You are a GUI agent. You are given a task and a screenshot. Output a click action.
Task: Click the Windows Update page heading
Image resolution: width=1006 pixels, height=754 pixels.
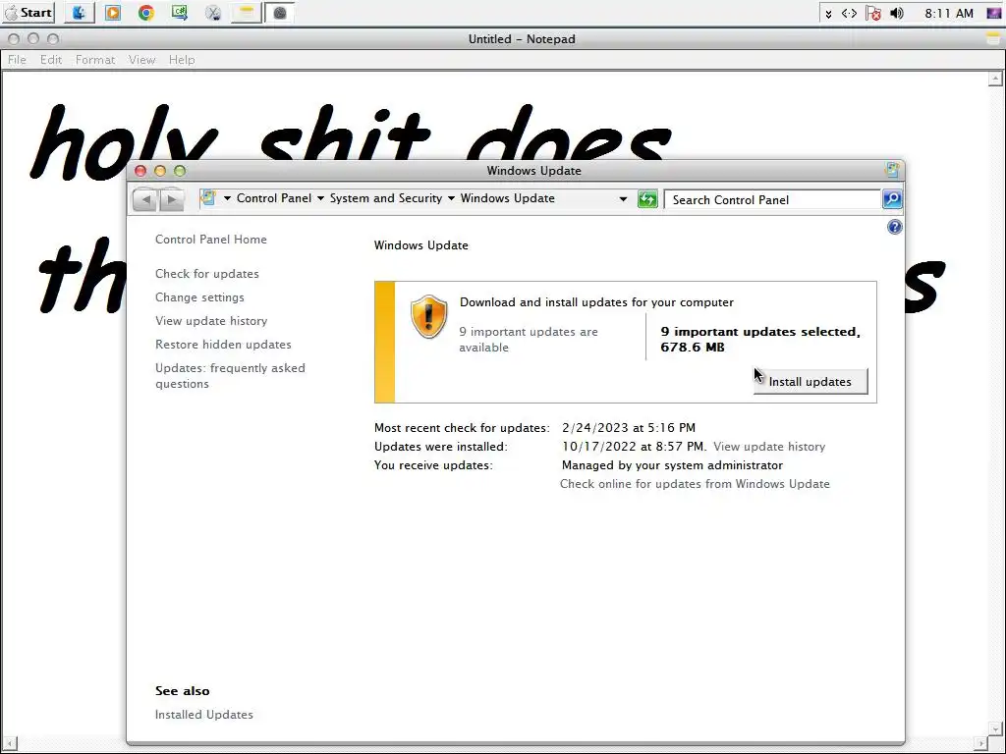click(420, 244)
